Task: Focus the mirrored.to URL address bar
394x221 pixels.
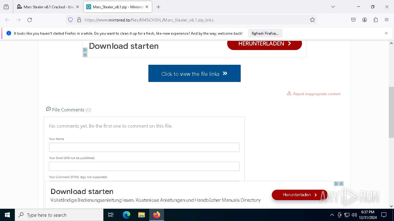Action: 191,20
